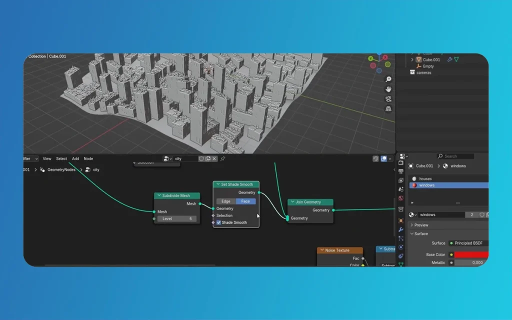This screenshot has height=320, width=512.
Task: Open the Scene properties tab icon
Action: tap(401, 189)
